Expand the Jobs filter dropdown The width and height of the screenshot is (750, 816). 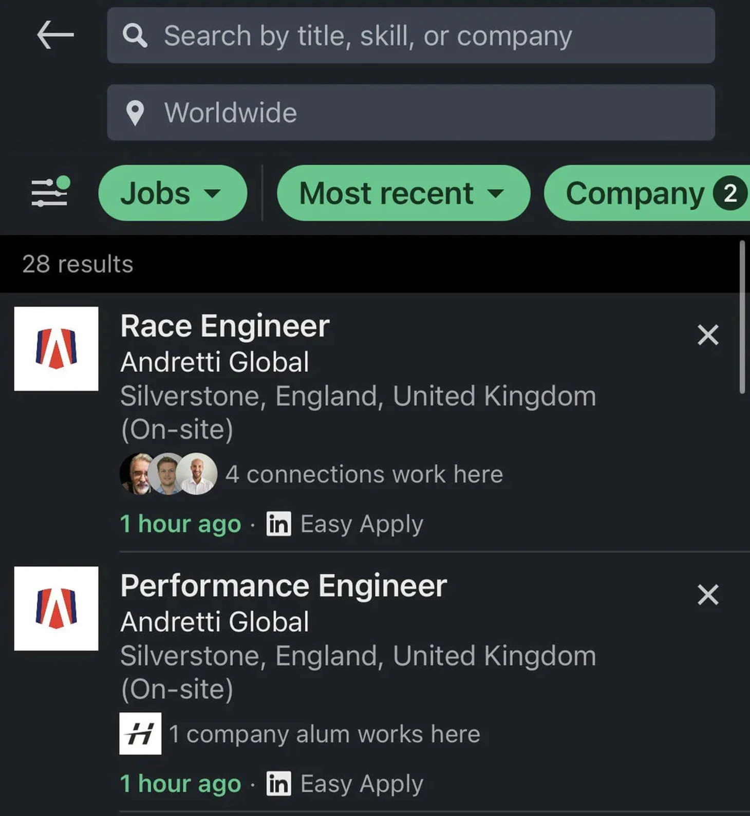tap(173, 193)
